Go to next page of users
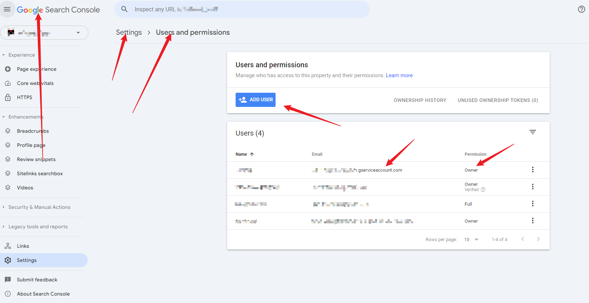The width and height of the screenshot is (589, 303). (x=538, y=239)
